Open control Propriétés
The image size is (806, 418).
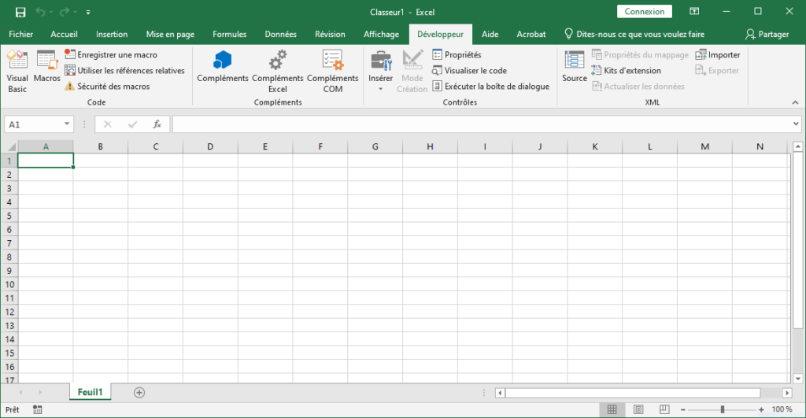point(457,54)
